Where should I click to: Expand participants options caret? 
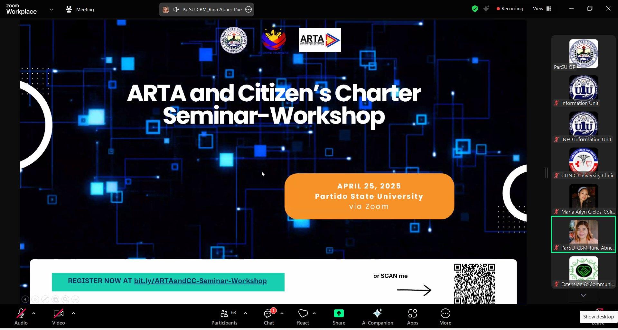point(246,313)
